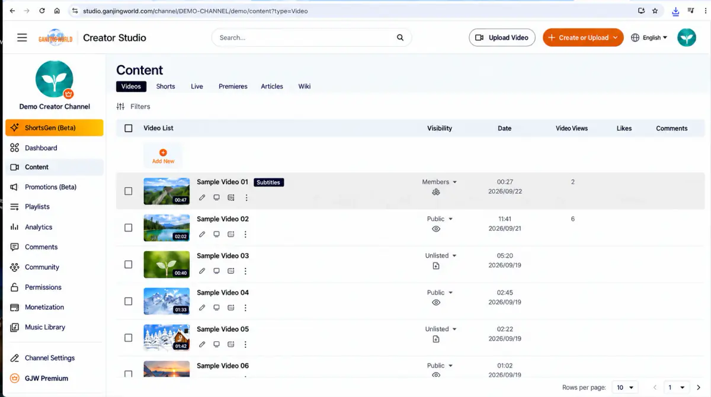711x397 pixels.
Task: Check the box for Sample Video 03
Action: point(129,264)
